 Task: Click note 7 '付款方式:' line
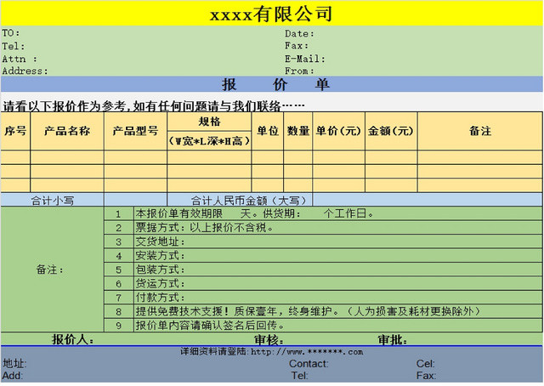(338, 298)
